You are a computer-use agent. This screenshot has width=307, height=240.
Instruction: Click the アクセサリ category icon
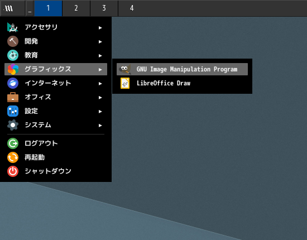[13, 27]
